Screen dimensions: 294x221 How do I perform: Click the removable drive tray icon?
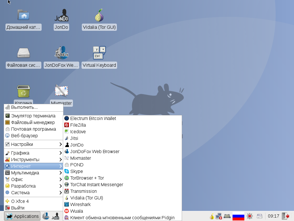(x=260, y=216)
